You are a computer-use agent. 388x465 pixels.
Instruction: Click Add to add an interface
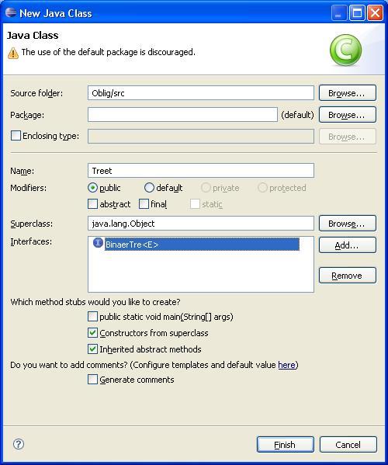click(348, 245)
